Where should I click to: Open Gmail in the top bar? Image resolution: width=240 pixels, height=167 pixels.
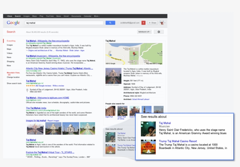tap(66, 16)
